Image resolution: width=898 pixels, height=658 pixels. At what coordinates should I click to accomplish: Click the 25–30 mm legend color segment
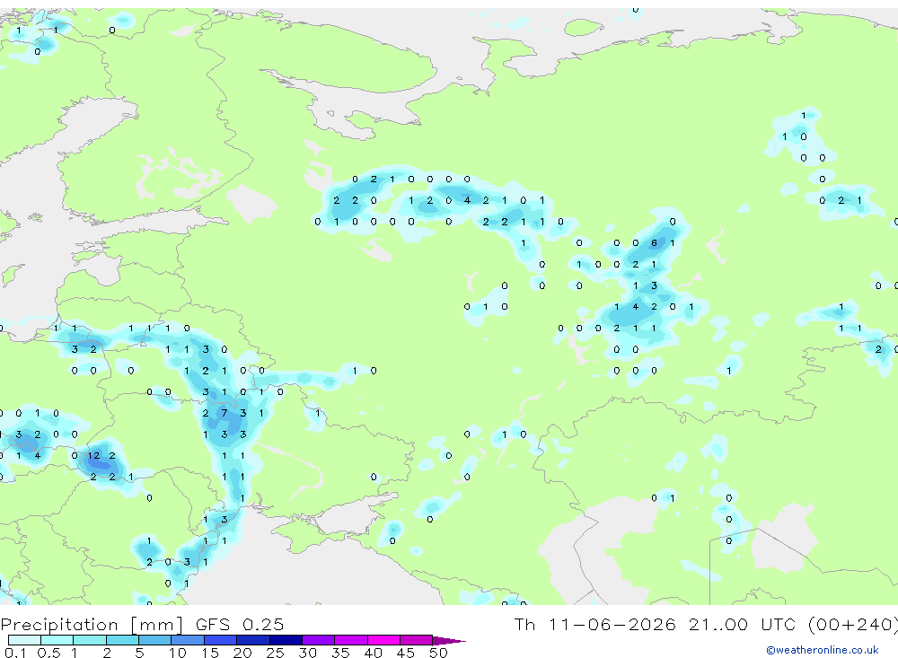(x=286, y=640)
